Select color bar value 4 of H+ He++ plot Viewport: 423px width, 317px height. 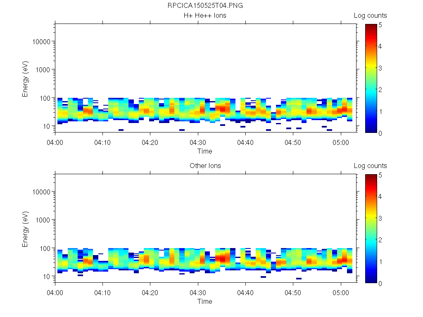click(x=380, y=46)
